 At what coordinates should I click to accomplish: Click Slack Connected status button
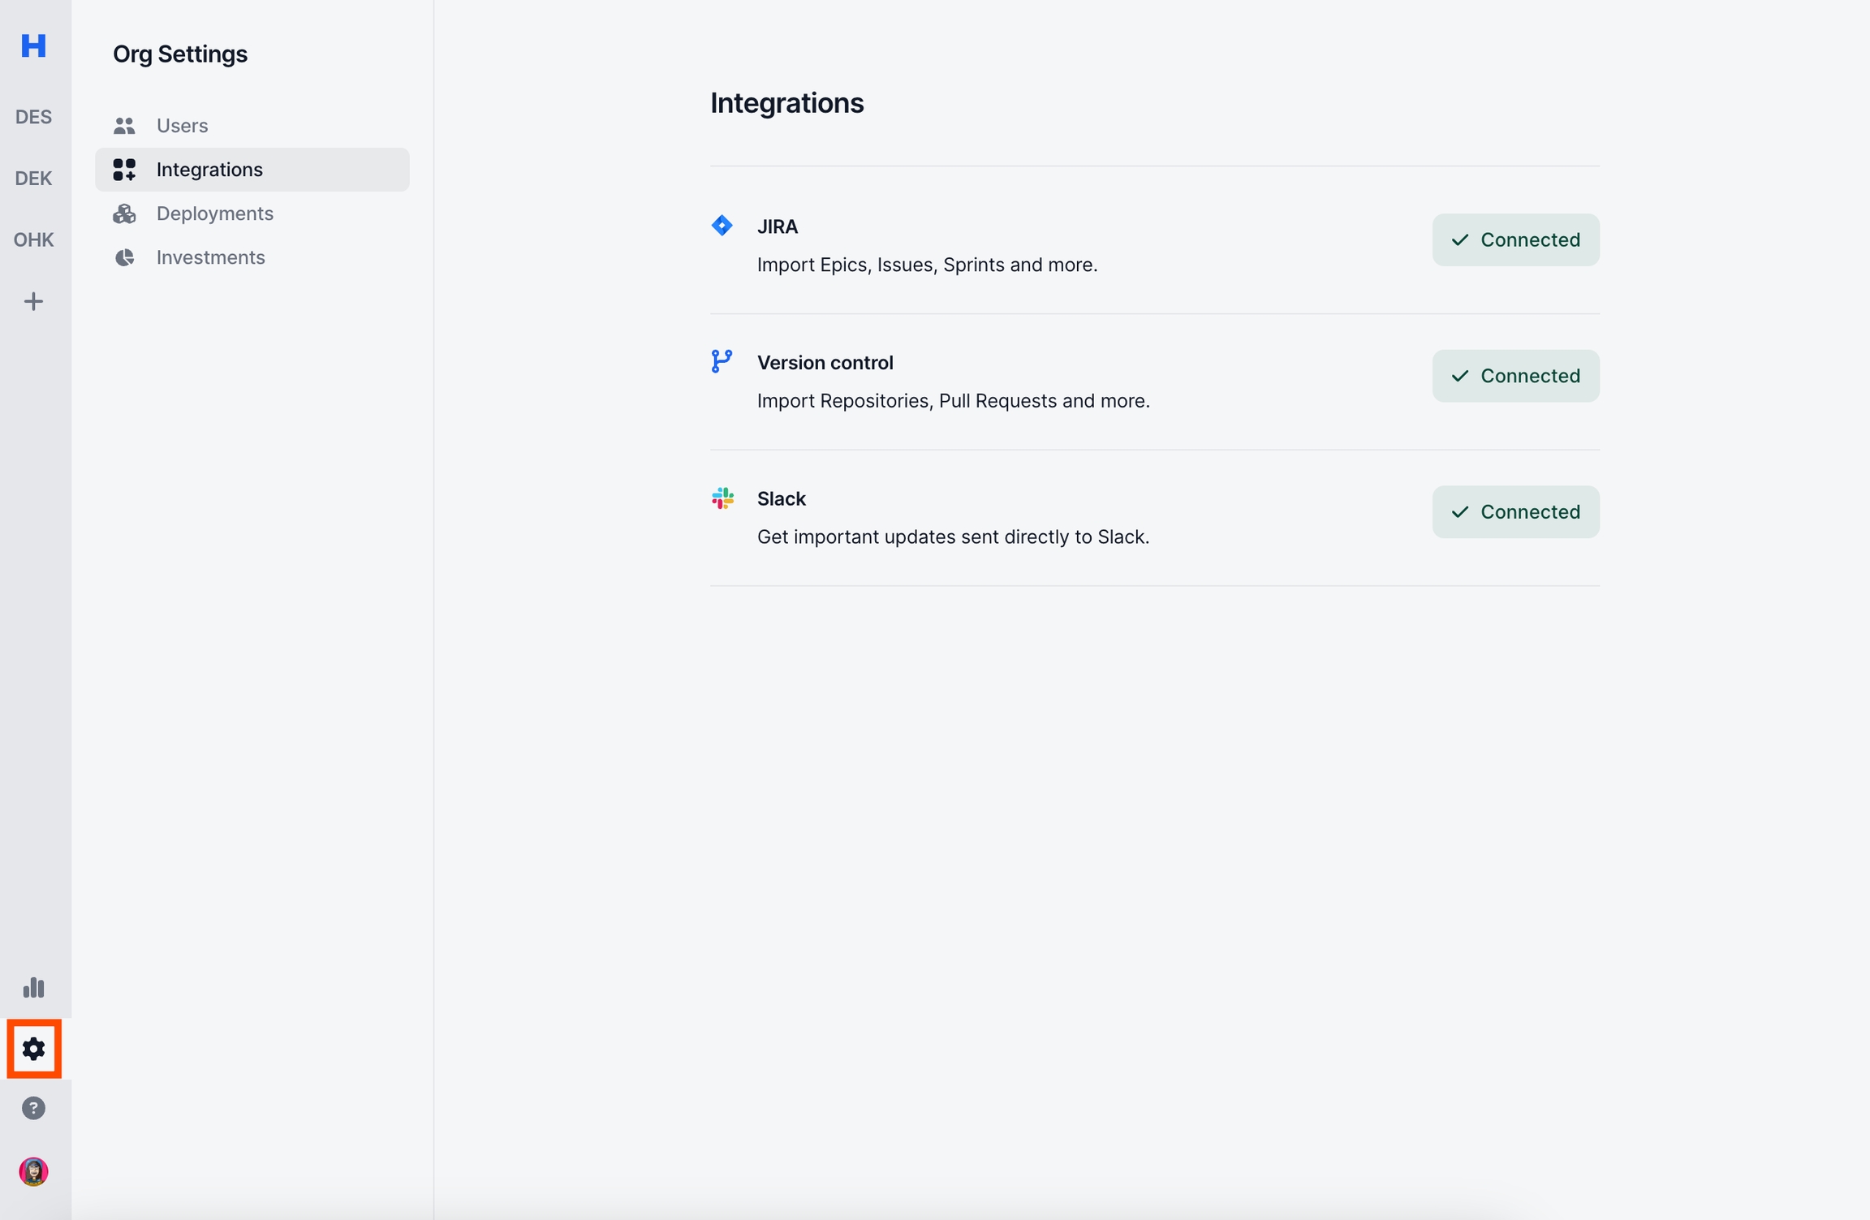pos(1515,511)
